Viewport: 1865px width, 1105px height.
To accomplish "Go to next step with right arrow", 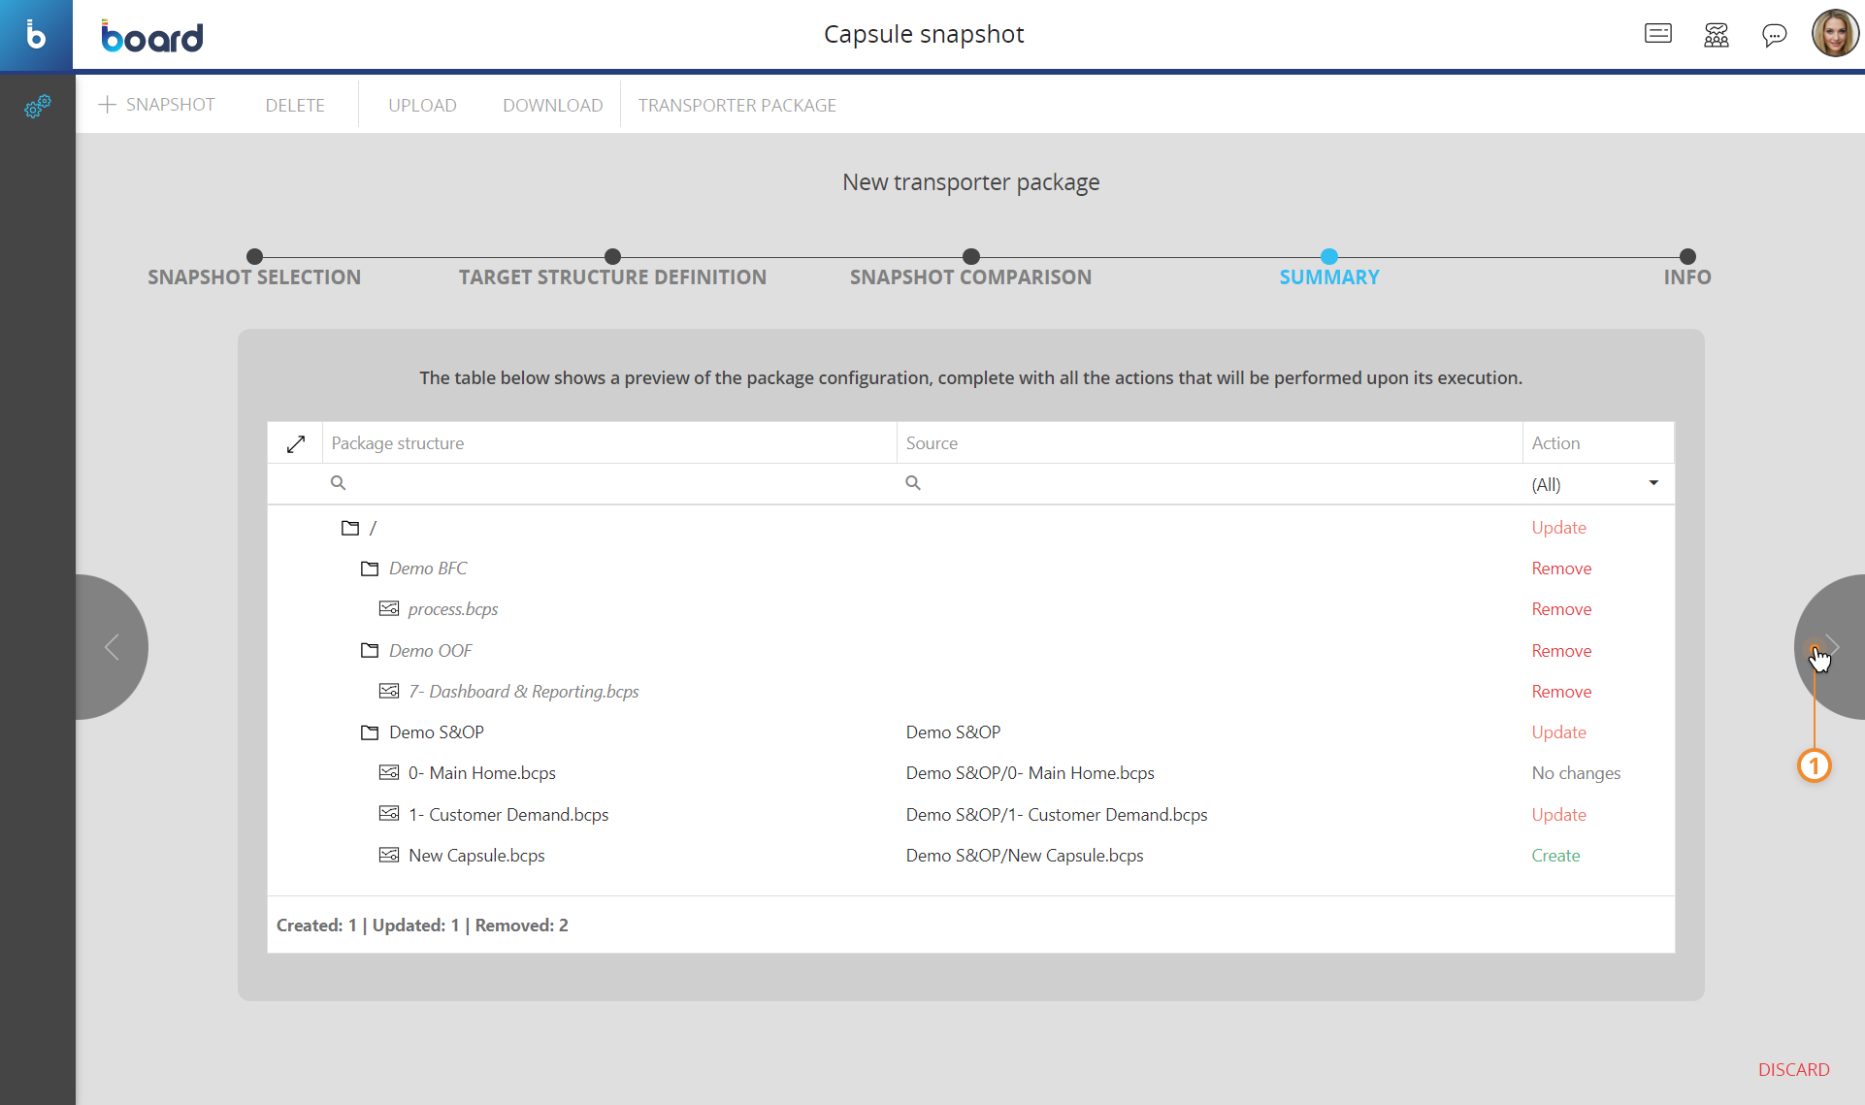I will 1831,647.
